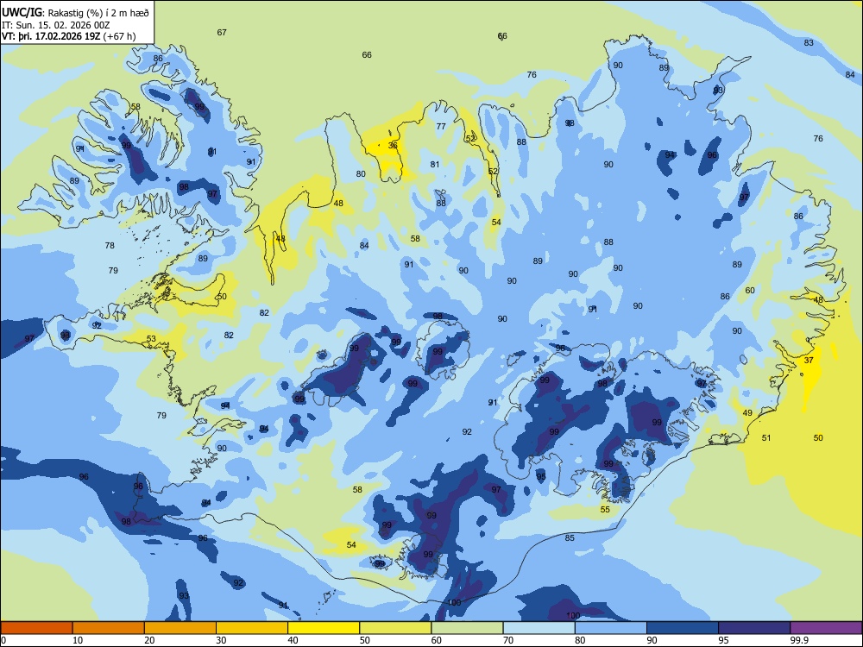Click the humidity value "53" on the map
This screenshot has height=647, width=863.
tap(151, 339)
